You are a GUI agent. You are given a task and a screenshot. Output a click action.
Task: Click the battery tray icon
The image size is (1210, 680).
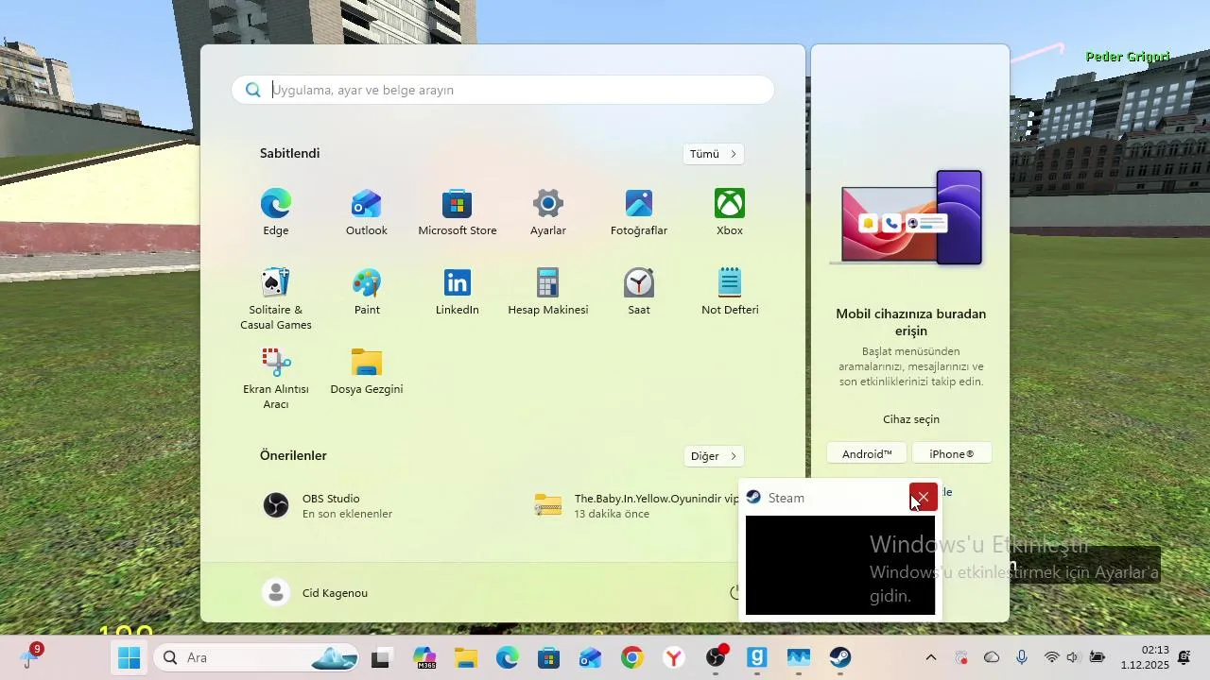coord(1098,657)
